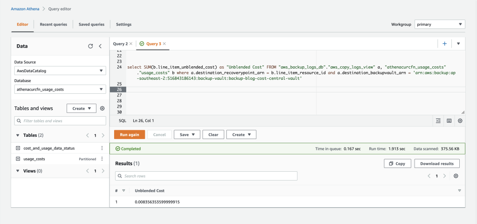
Task: Open results table settings gear
Action: [x=456, y=176]
